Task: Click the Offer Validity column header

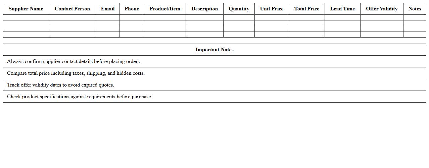Action: click(382, 9)
